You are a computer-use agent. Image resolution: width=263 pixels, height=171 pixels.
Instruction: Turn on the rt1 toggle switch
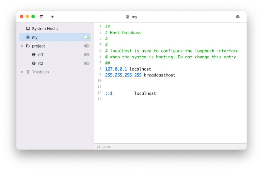tap(86, 55)
